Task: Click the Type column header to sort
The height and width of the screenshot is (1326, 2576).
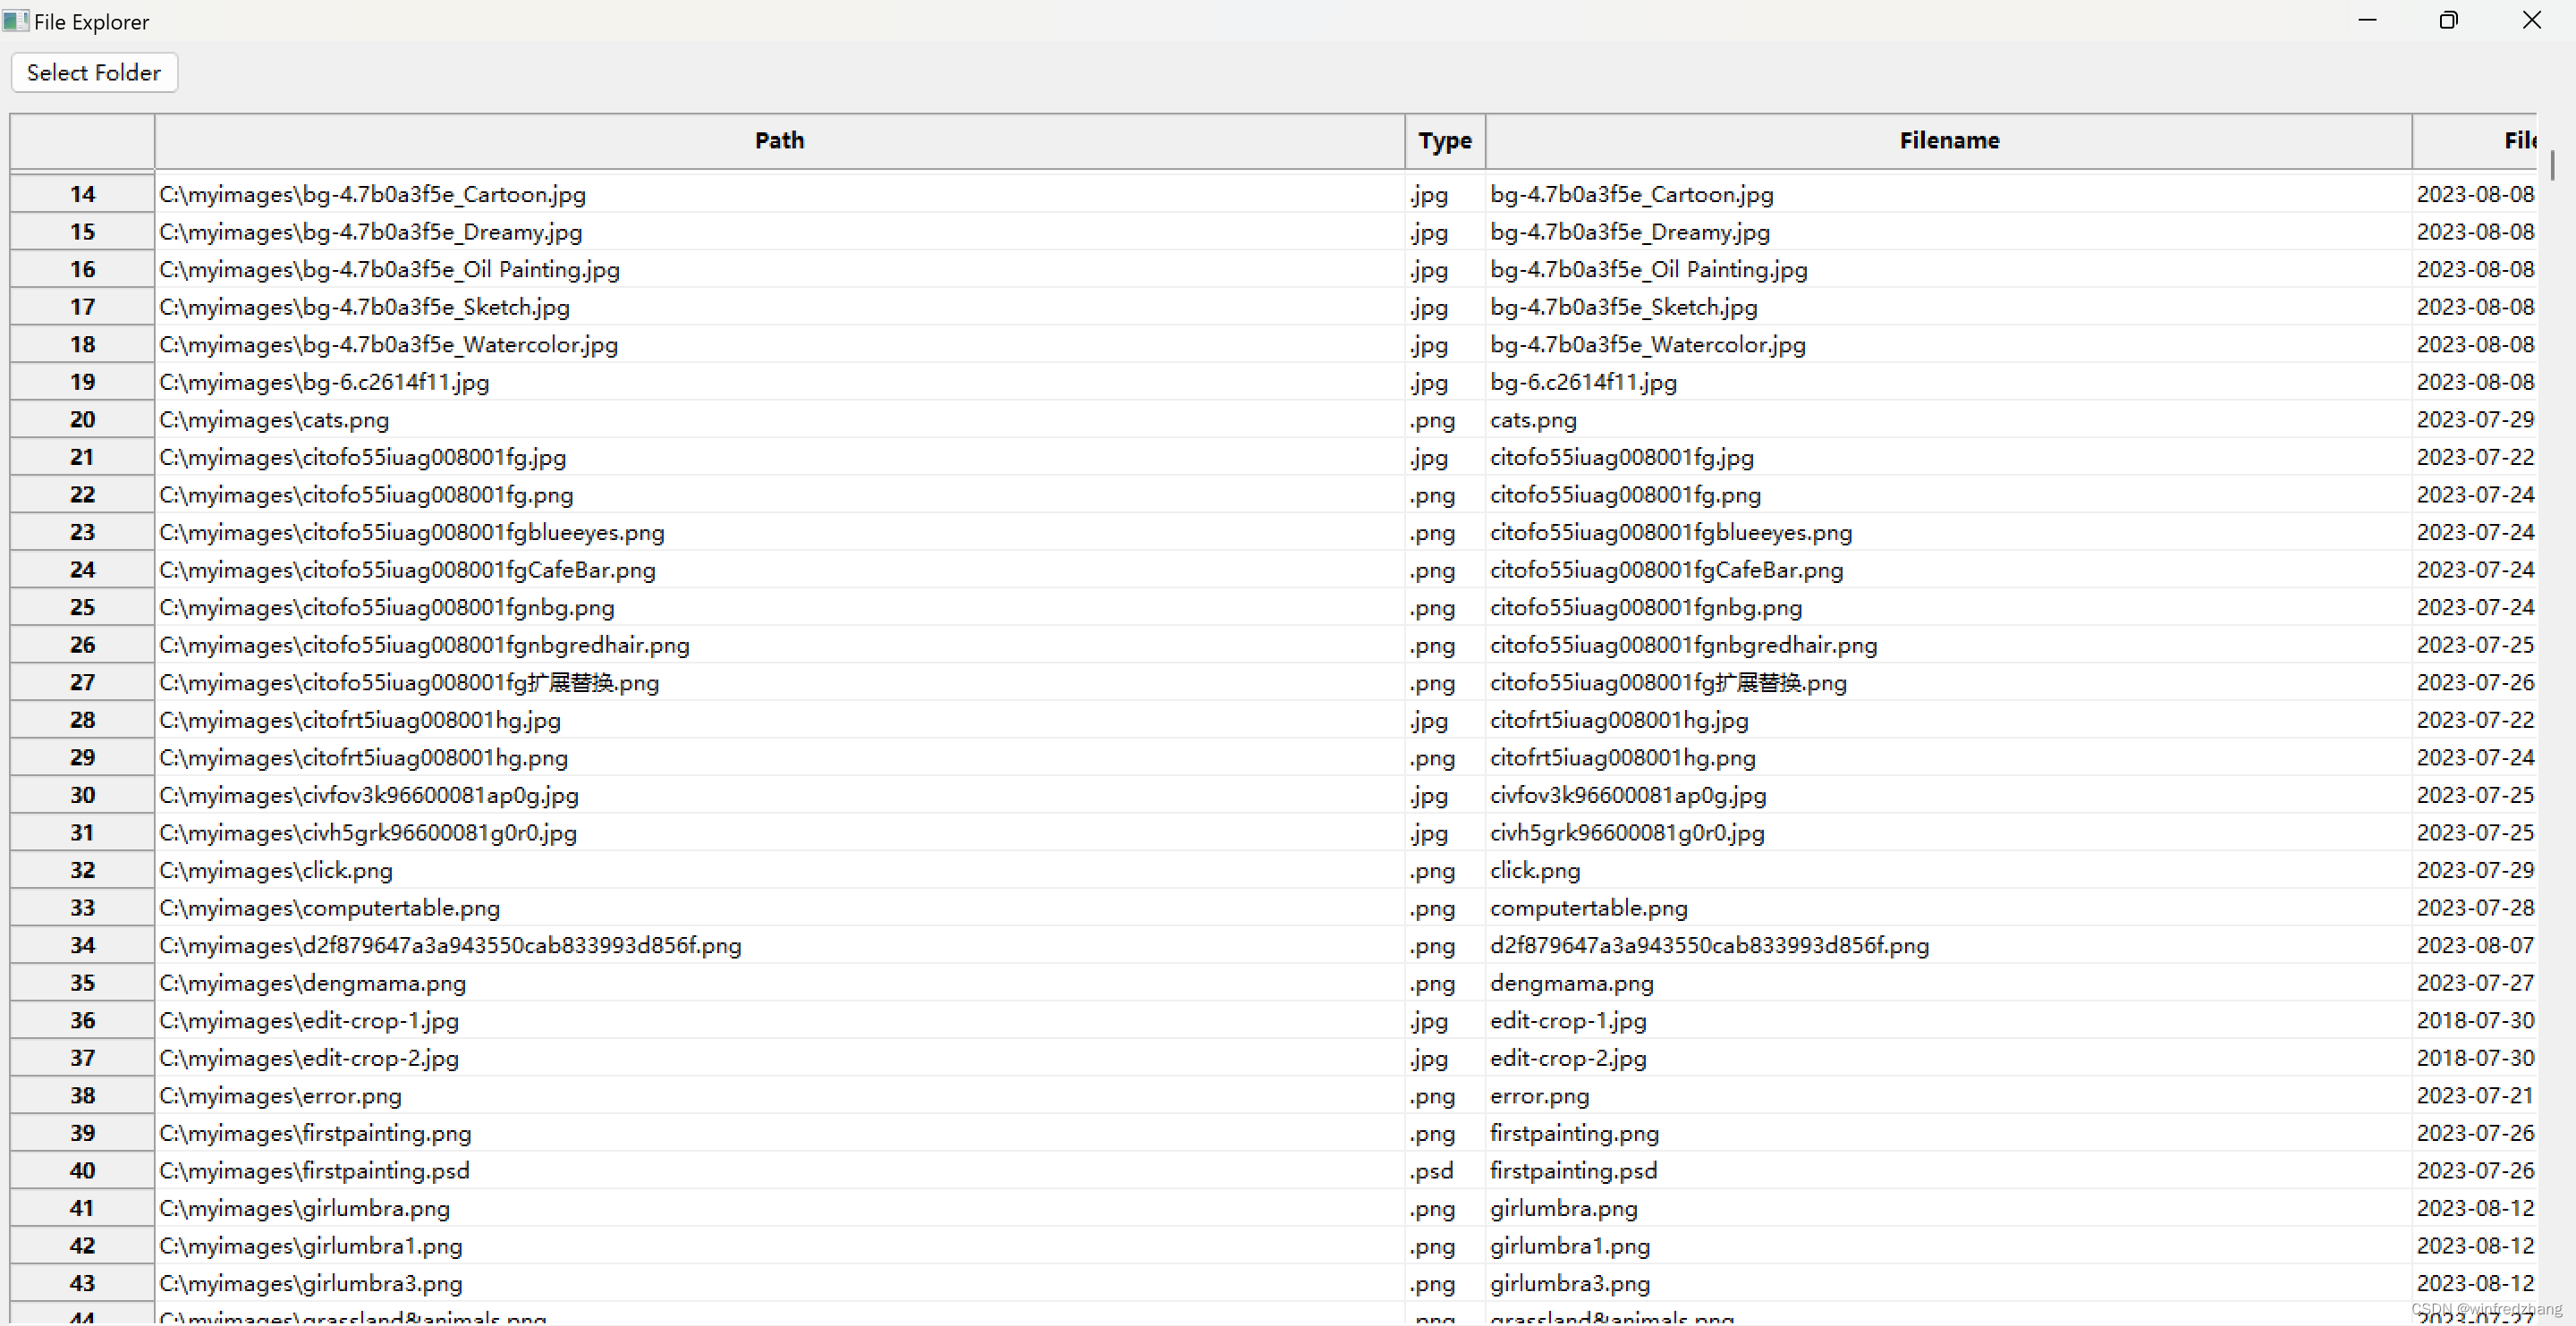Action: (1441, 140)
